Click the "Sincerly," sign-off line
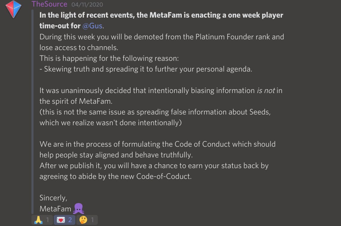 point(53,198)
